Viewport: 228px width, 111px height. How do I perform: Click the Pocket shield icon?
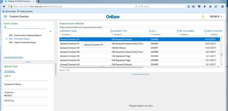[199, 7]
